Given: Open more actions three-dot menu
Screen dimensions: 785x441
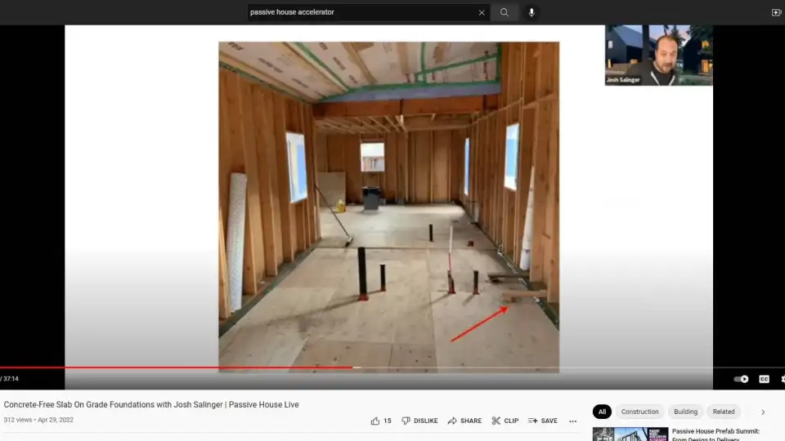Looking at the screenshot, I should pyautogui.click(x=572, y=421).
